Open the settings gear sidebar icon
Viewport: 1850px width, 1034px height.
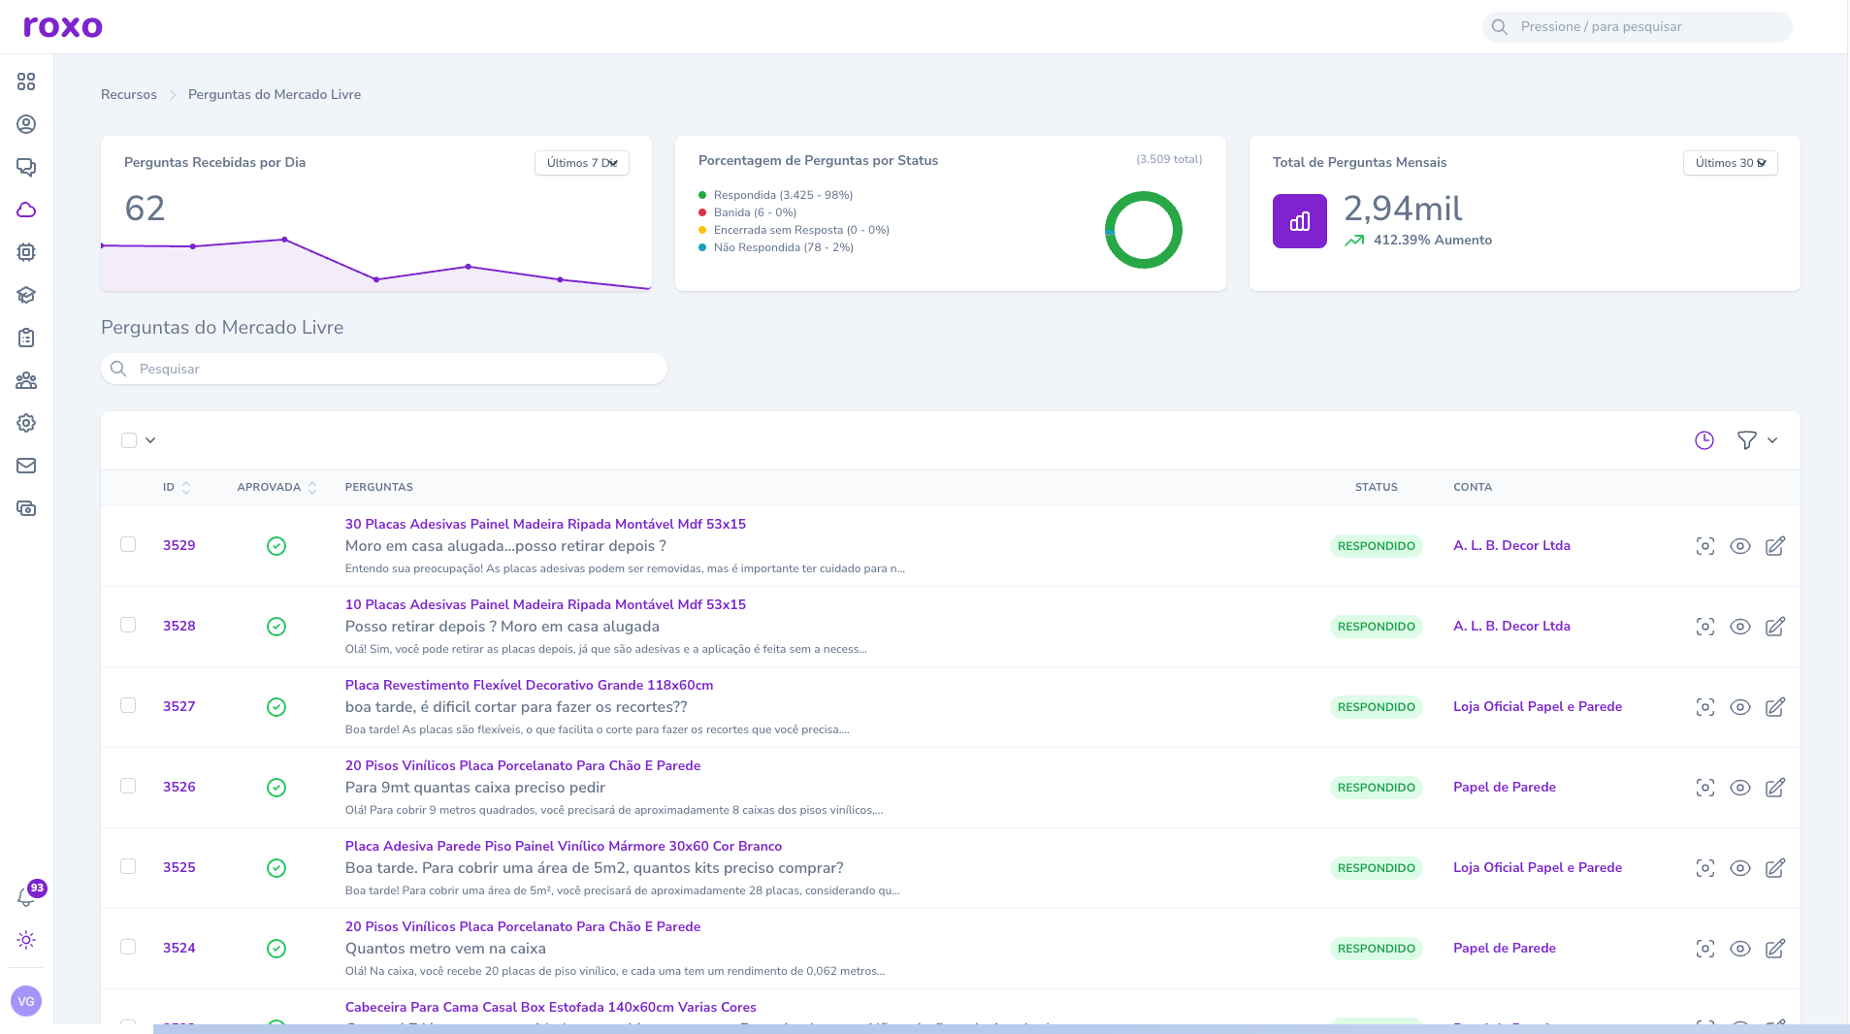point(26,423)
